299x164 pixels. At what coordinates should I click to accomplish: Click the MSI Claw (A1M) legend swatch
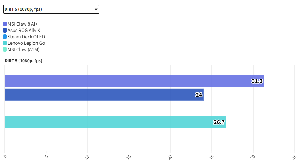(5, 49)
